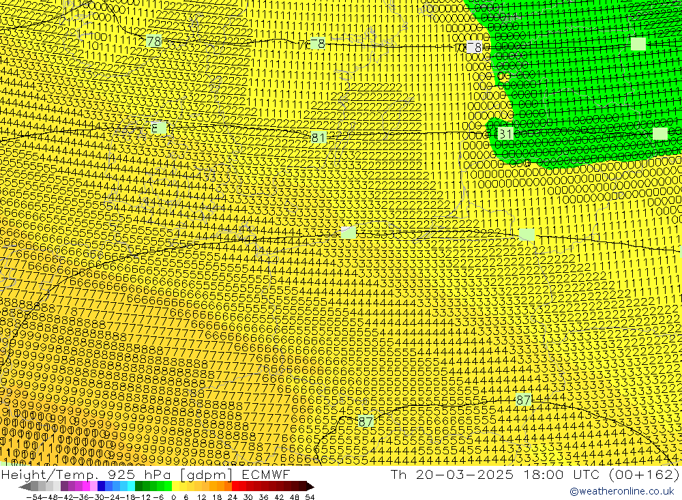Pick the bright yellow swatch above the 0 label
This screenshot has height=500, width=682.
175,486
